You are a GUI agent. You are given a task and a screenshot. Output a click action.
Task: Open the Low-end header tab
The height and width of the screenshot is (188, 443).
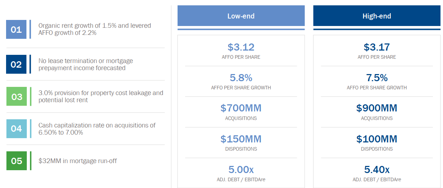241,16
